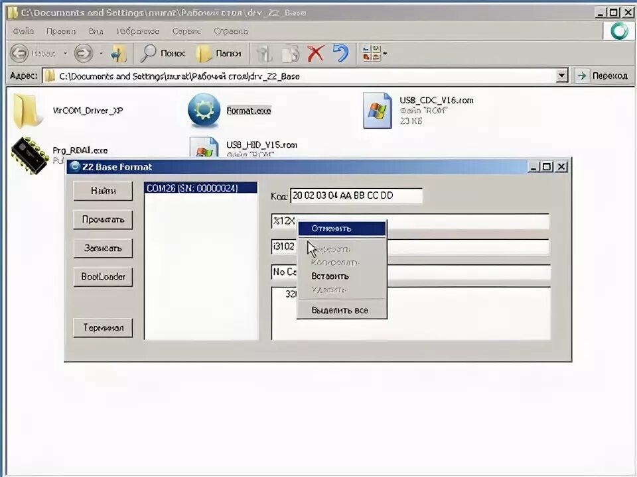Select the USB_CDC_V16.rom file icon

(x=378, y=111)
